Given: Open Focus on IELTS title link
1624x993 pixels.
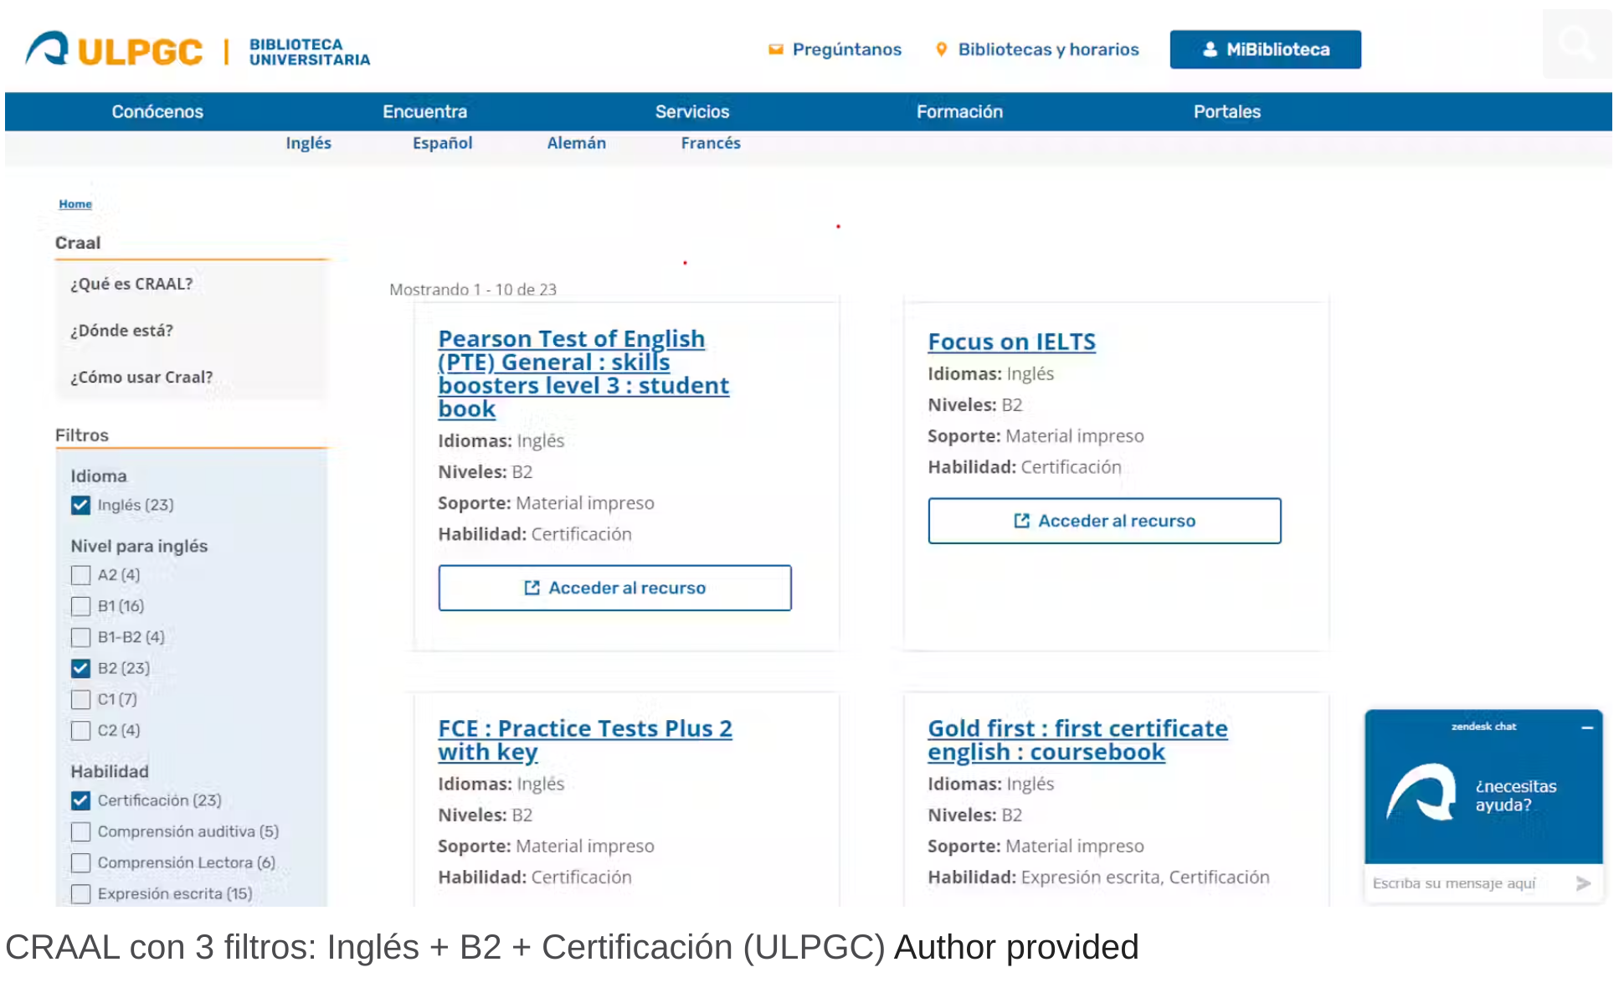Looking at the screenshot, I should point(1011,342).
